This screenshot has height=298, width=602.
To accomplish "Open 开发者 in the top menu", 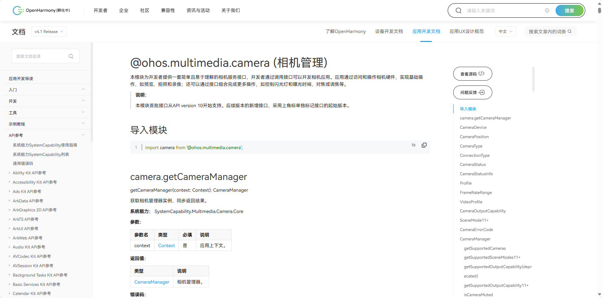I will pyautogui.click(x=100, y=10).
